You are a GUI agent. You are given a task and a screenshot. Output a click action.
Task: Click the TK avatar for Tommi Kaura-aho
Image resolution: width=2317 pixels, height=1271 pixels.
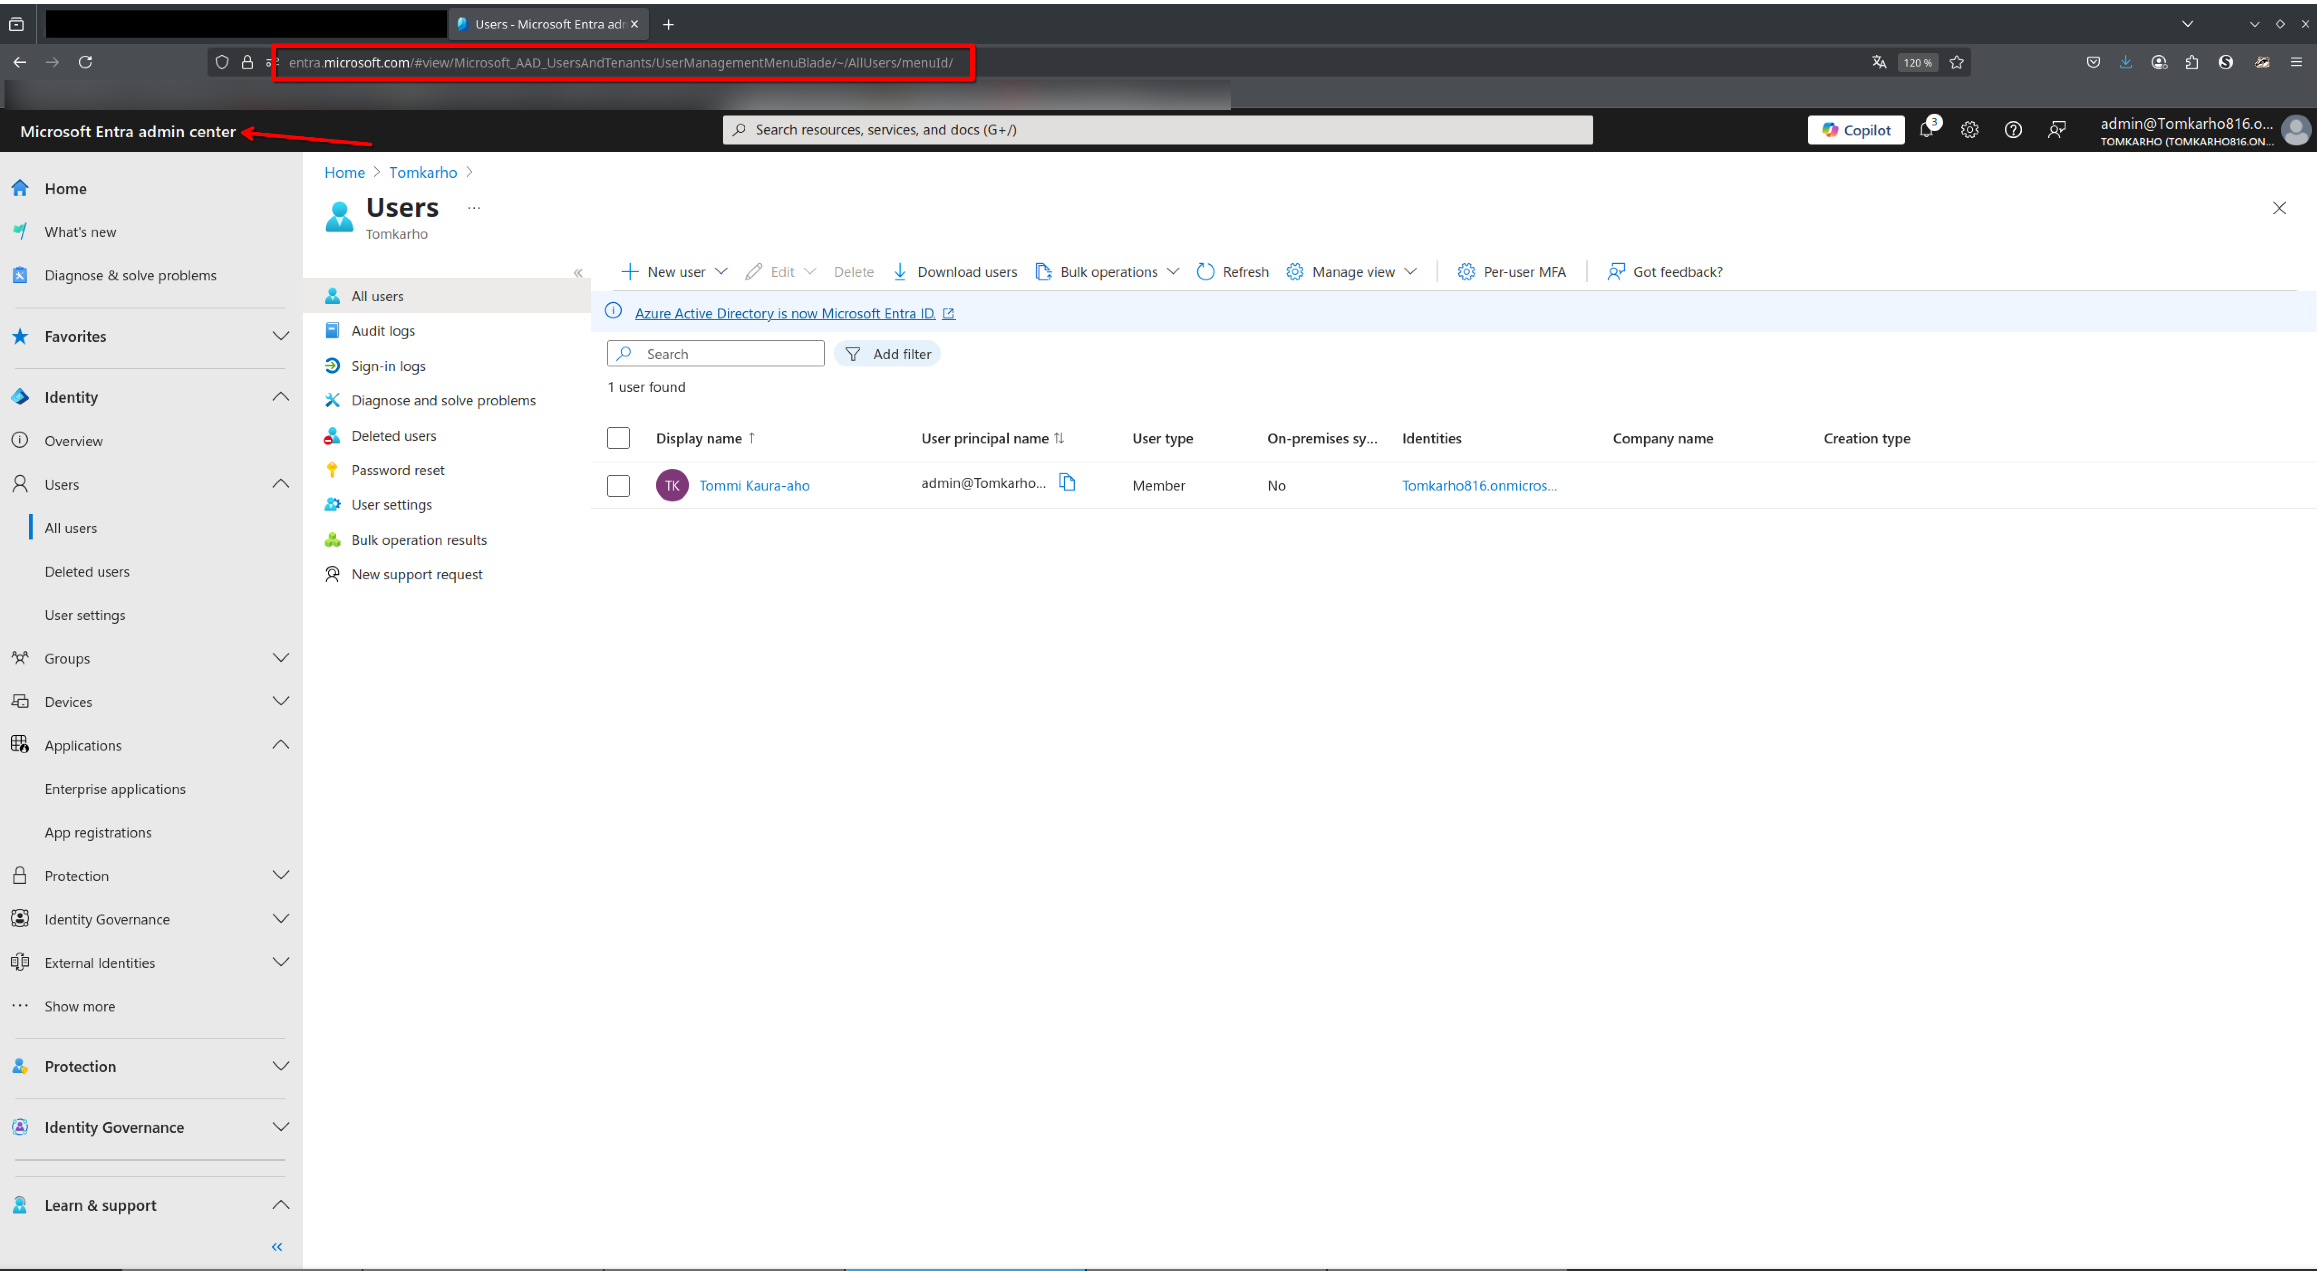[672, 486]
